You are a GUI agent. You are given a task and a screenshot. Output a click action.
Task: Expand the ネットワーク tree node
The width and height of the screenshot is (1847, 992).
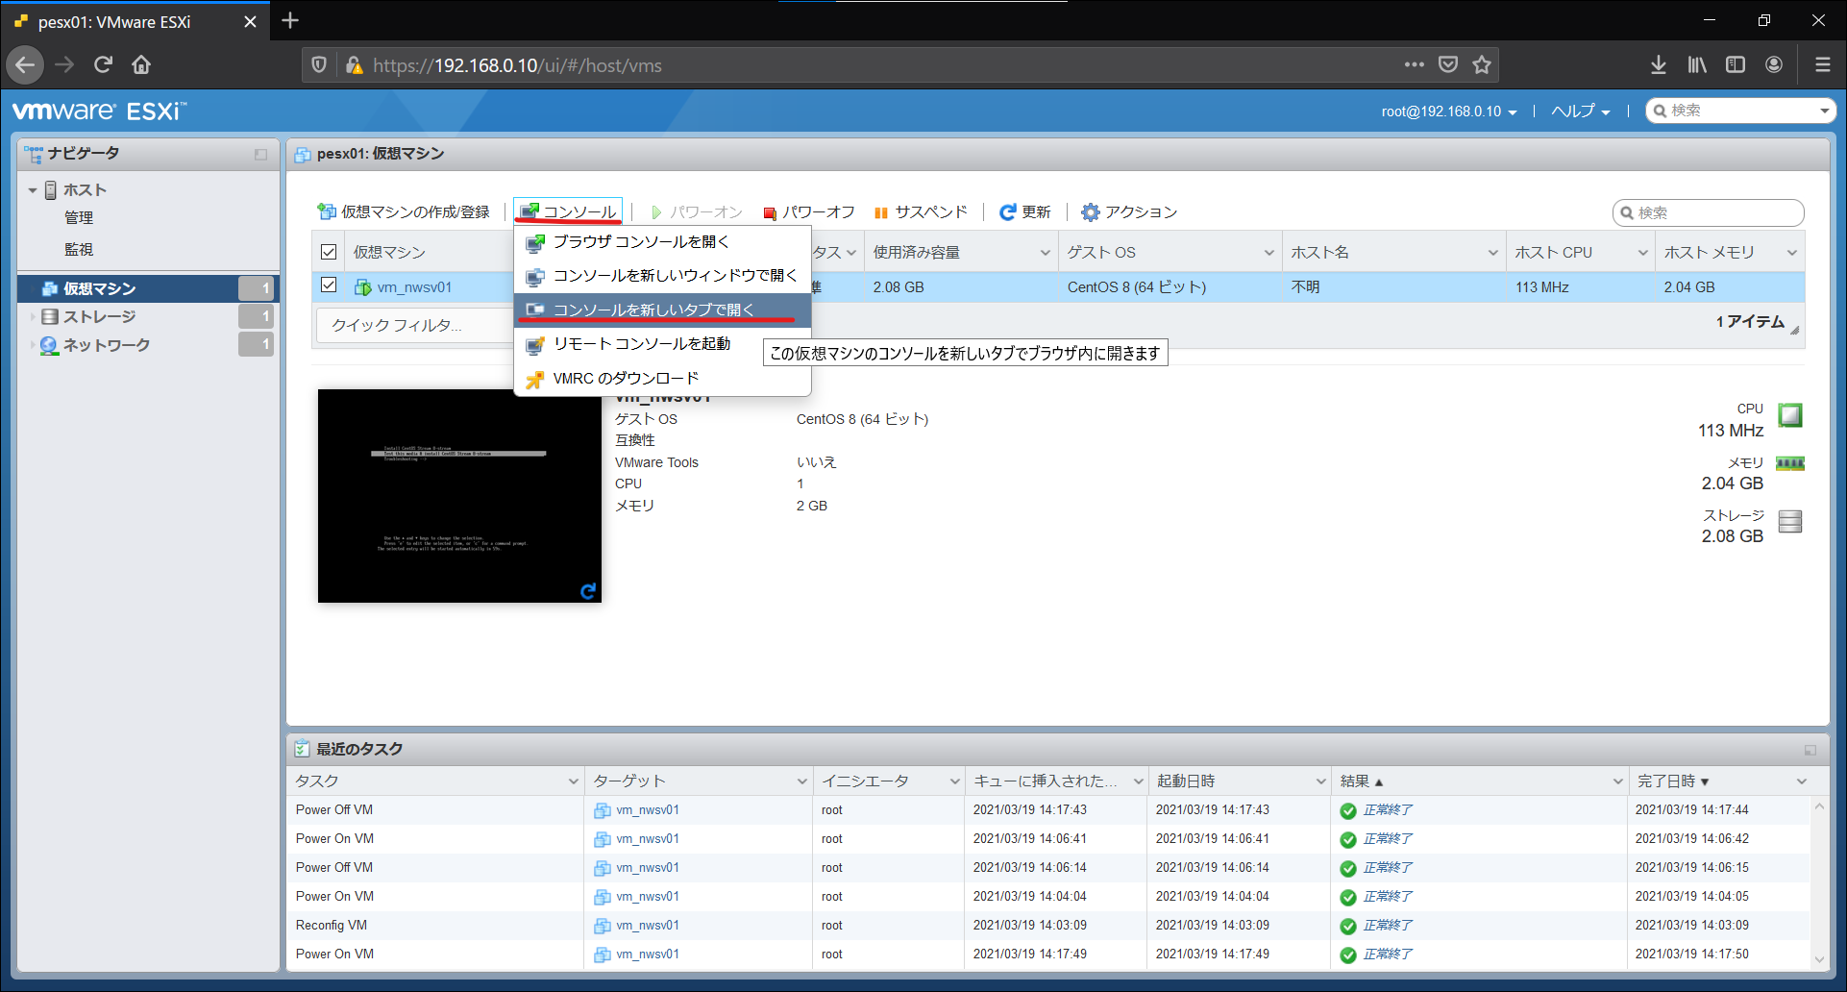(33, 345)
